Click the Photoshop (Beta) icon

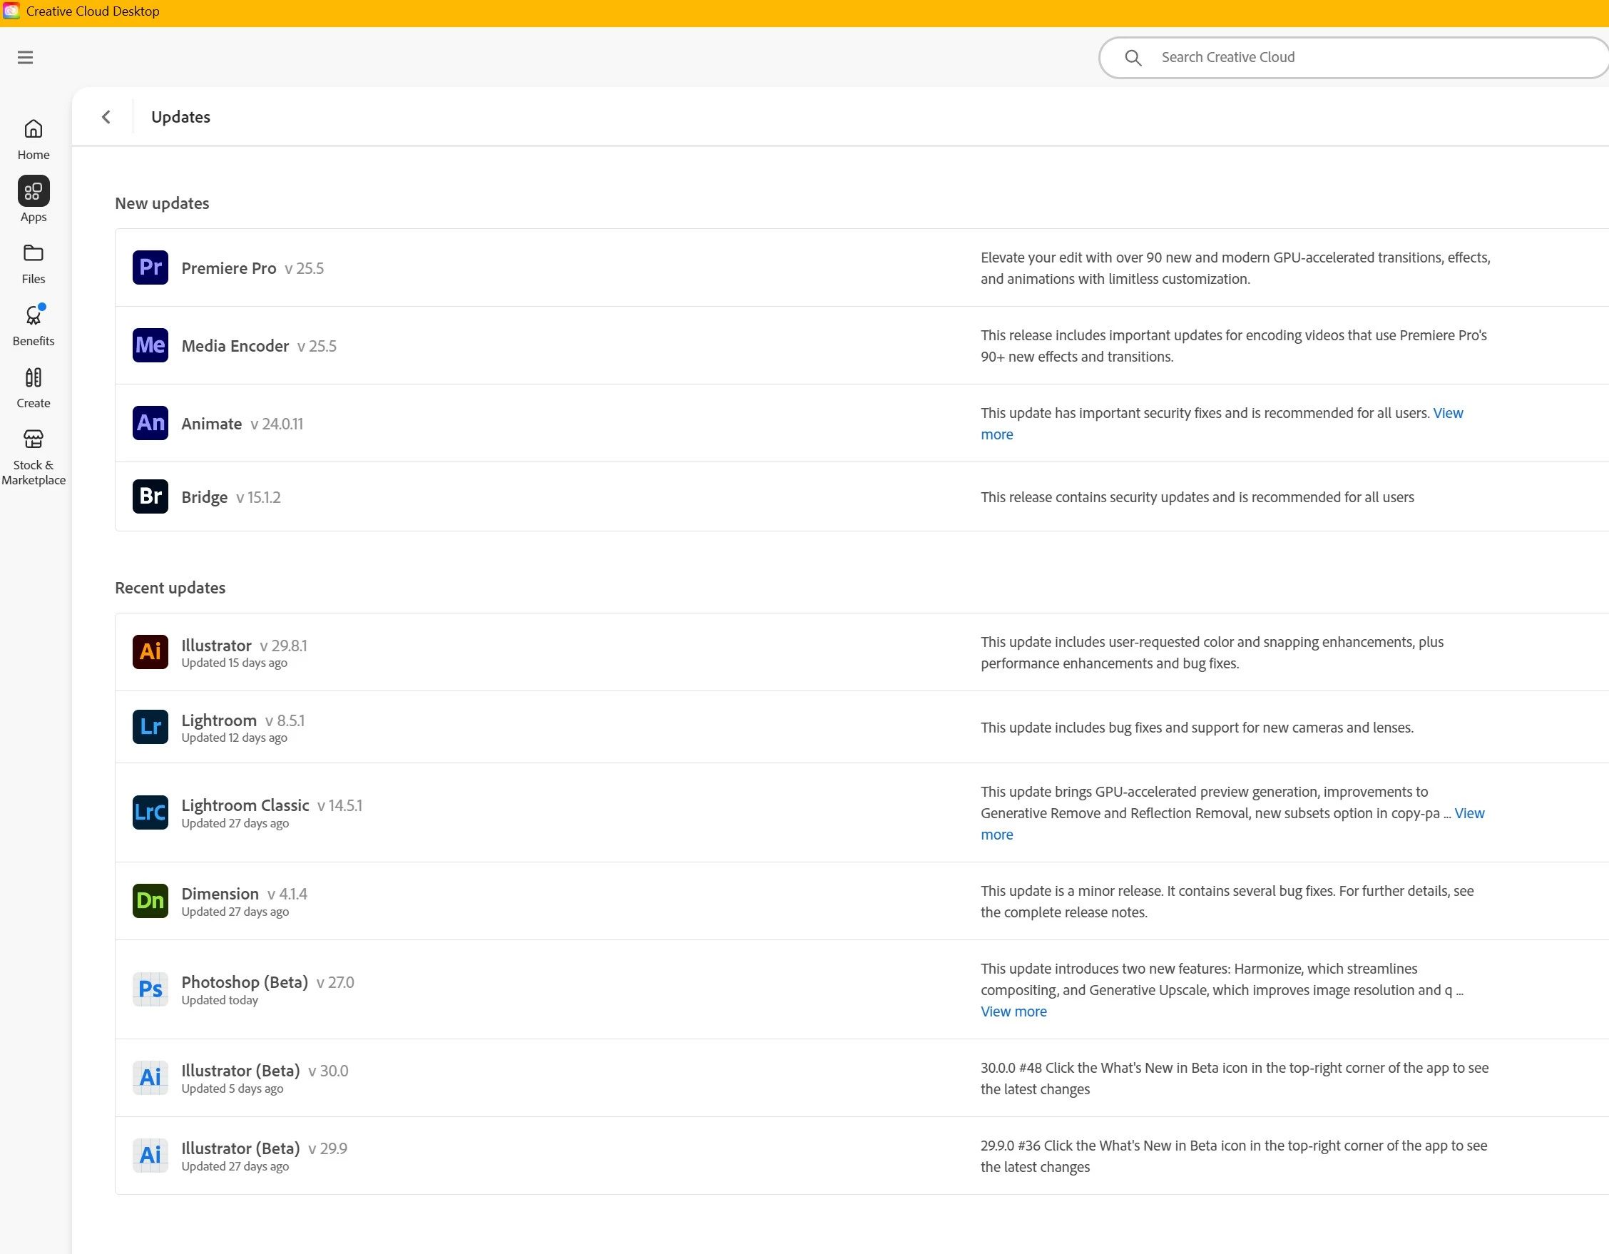[150, 989]
